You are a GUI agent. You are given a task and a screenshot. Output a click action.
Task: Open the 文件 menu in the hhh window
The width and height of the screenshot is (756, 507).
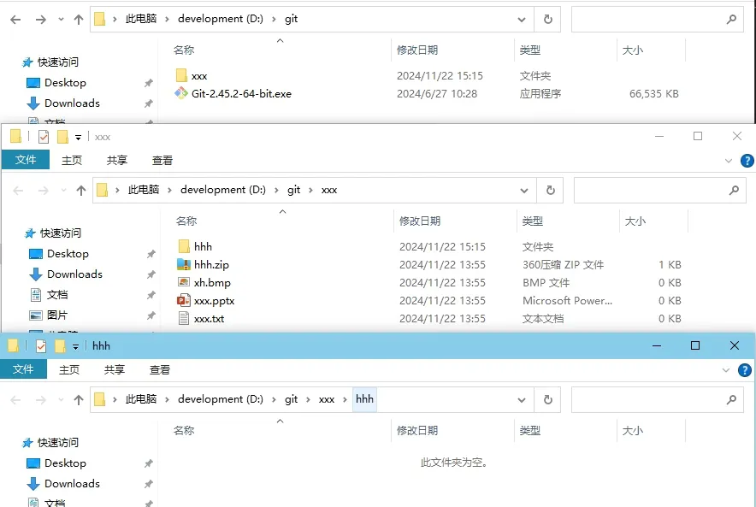[x=23, y=369]
